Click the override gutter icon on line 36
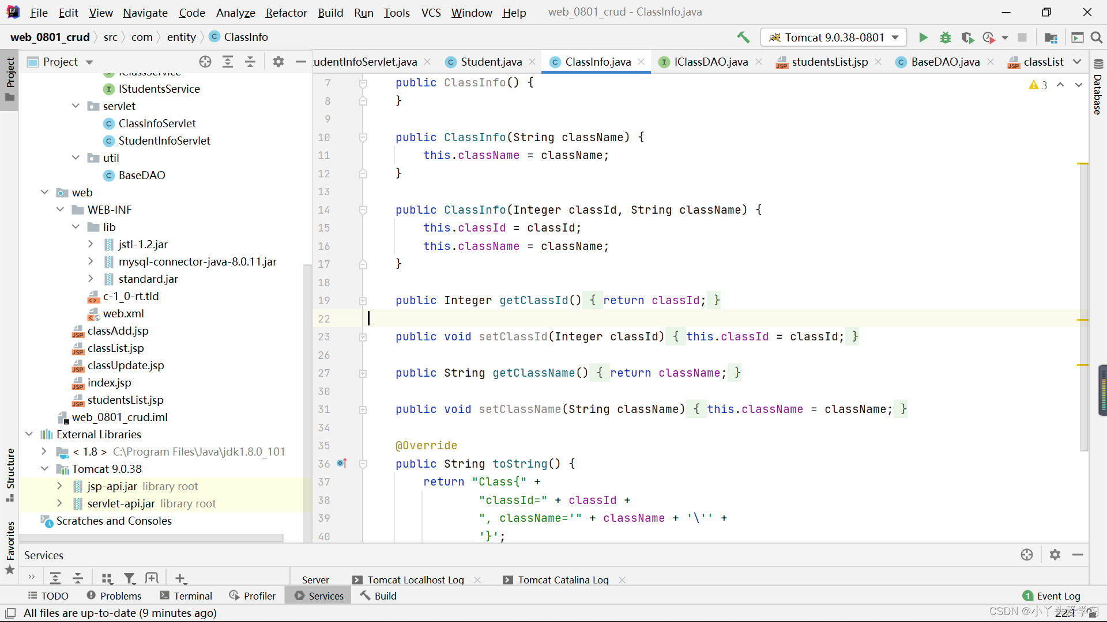Viewport: 1107px width, 622px height. pyautogui.click(x=342, y=463)
